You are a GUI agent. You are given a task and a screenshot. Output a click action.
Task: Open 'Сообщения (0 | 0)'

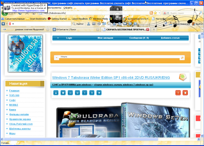pyautogui.click(x=139, y=38)
